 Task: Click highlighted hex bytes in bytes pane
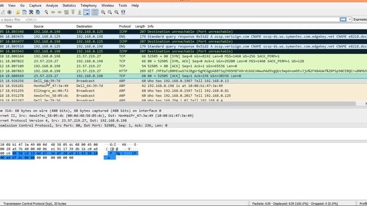(55, 153)
